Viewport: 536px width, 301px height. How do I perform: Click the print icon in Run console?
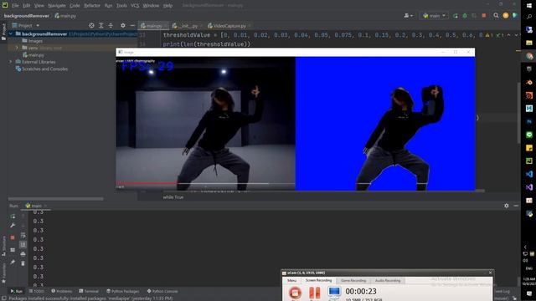tap(23, 254)
